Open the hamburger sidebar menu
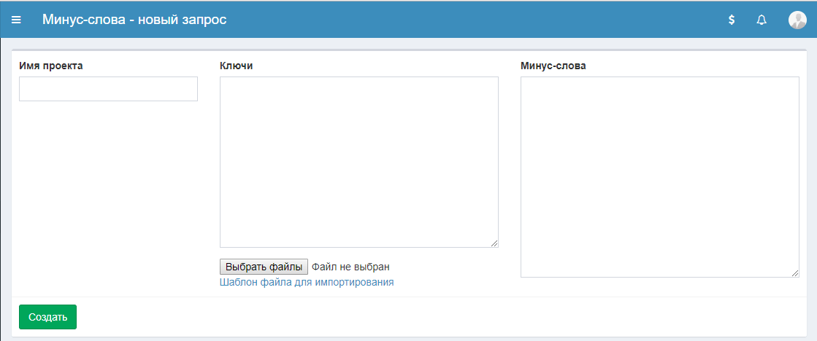The width and height of the screenshot is (817, 341). tap(16, 20)
